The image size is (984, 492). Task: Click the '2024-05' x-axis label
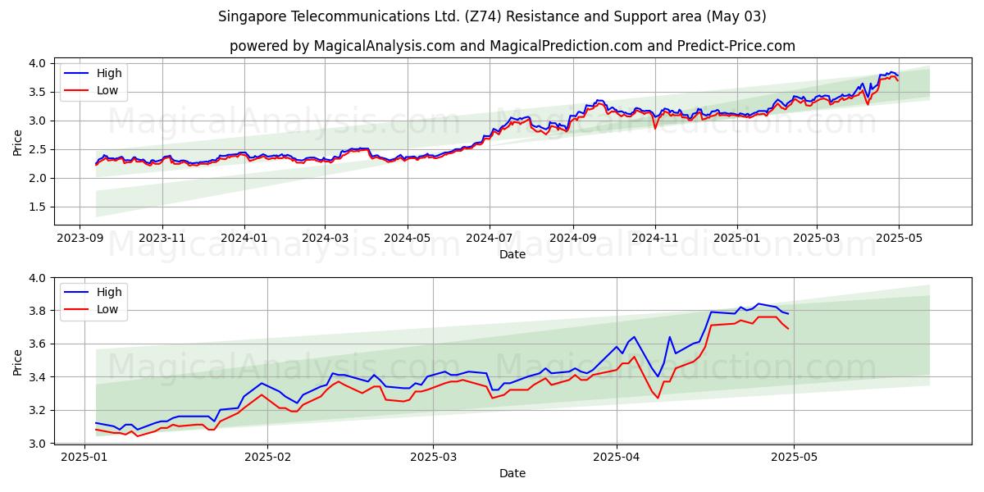click(x=408, y=239)
